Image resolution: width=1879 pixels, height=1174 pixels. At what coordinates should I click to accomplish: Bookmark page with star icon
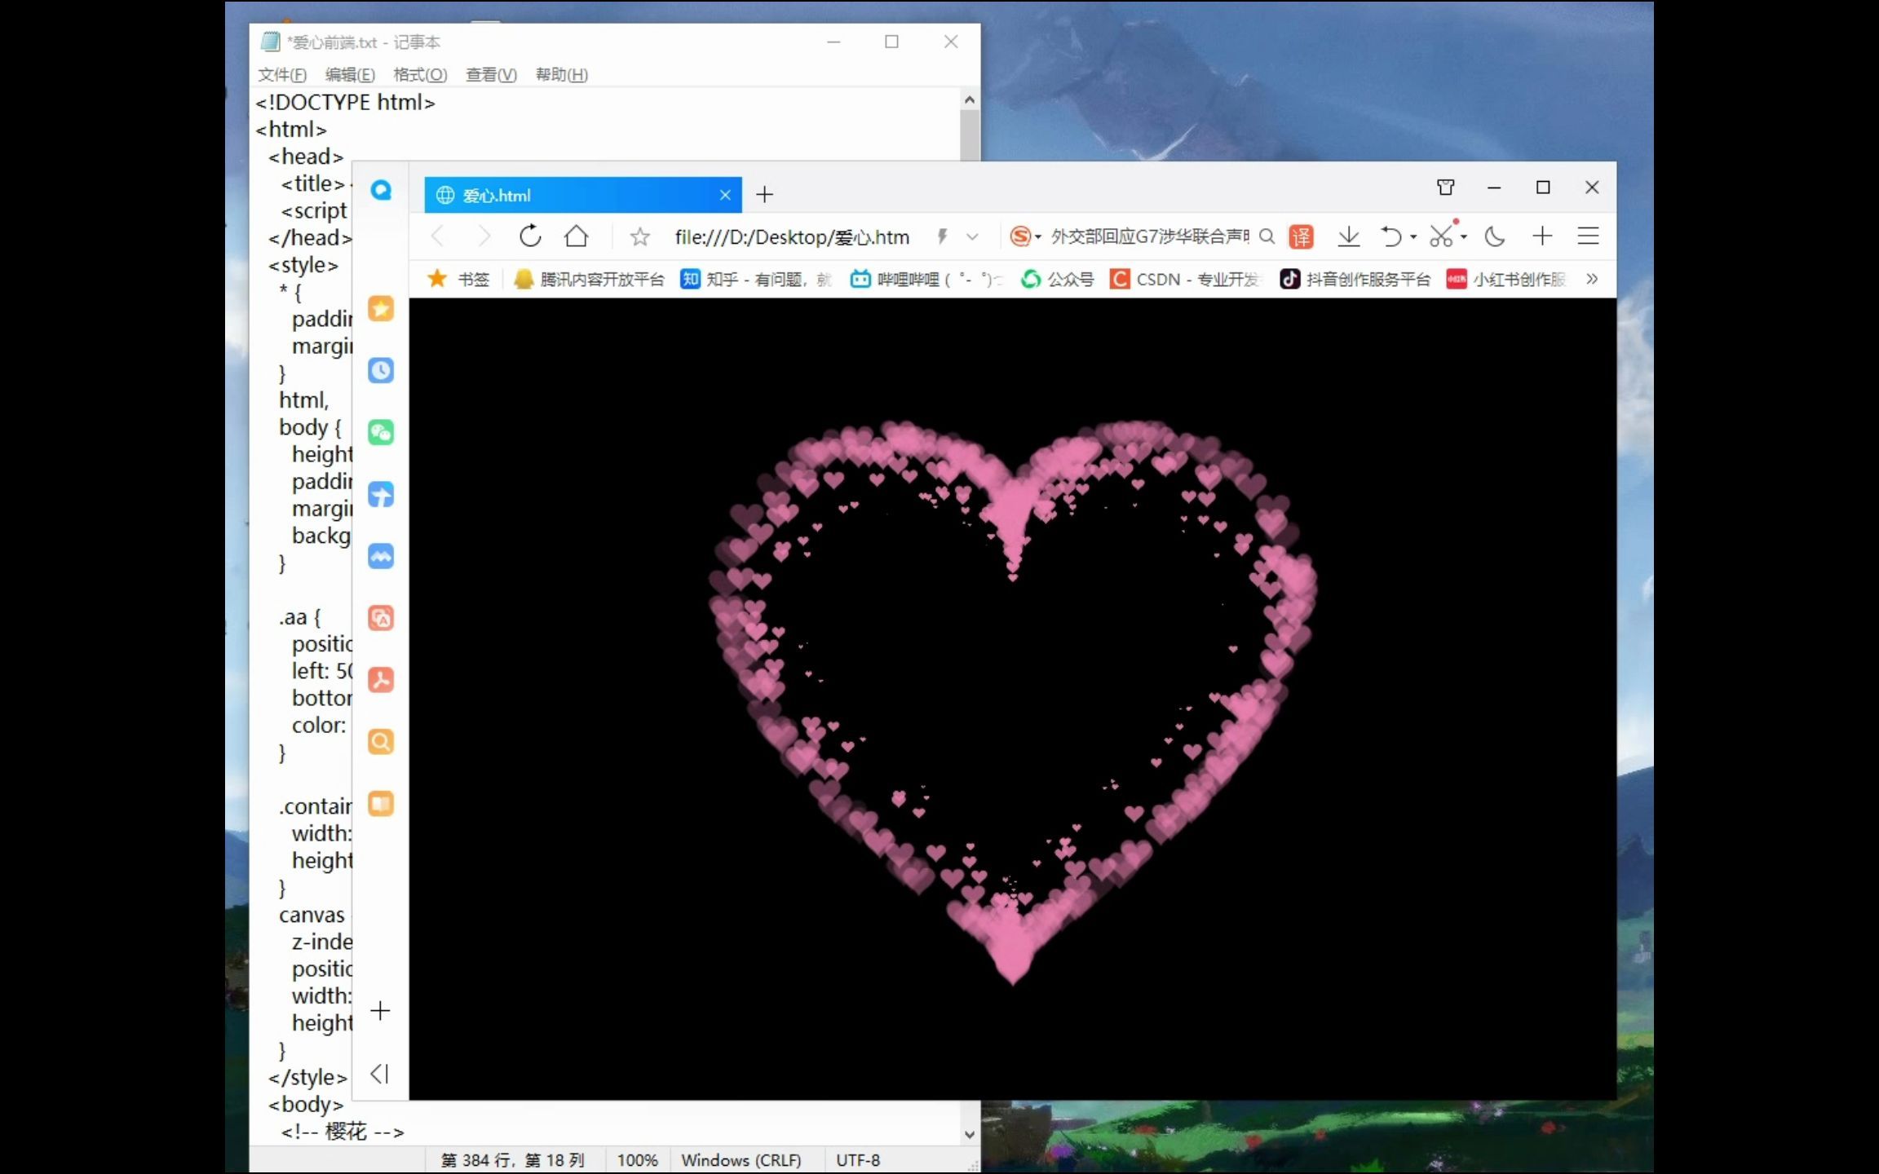point(639,237)
